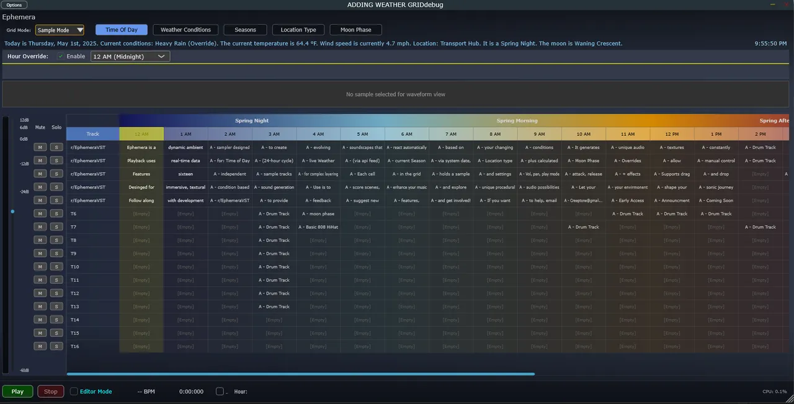Solo track T13
Viewport: 794px width, 404px height.
coord(56,307)
